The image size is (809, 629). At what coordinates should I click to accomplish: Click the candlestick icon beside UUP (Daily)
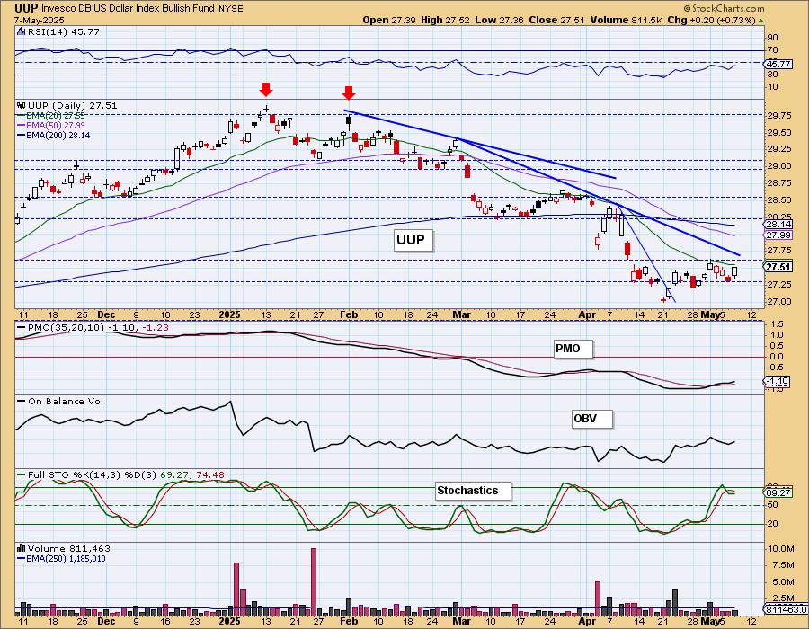[22, 105]
